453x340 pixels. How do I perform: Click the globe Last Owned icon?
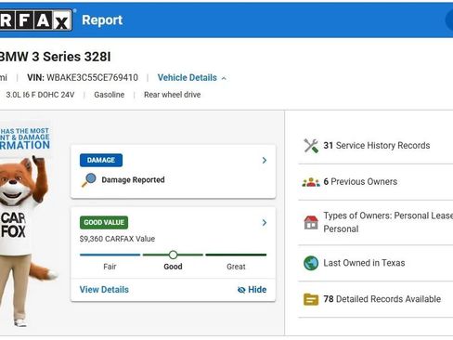311,263
